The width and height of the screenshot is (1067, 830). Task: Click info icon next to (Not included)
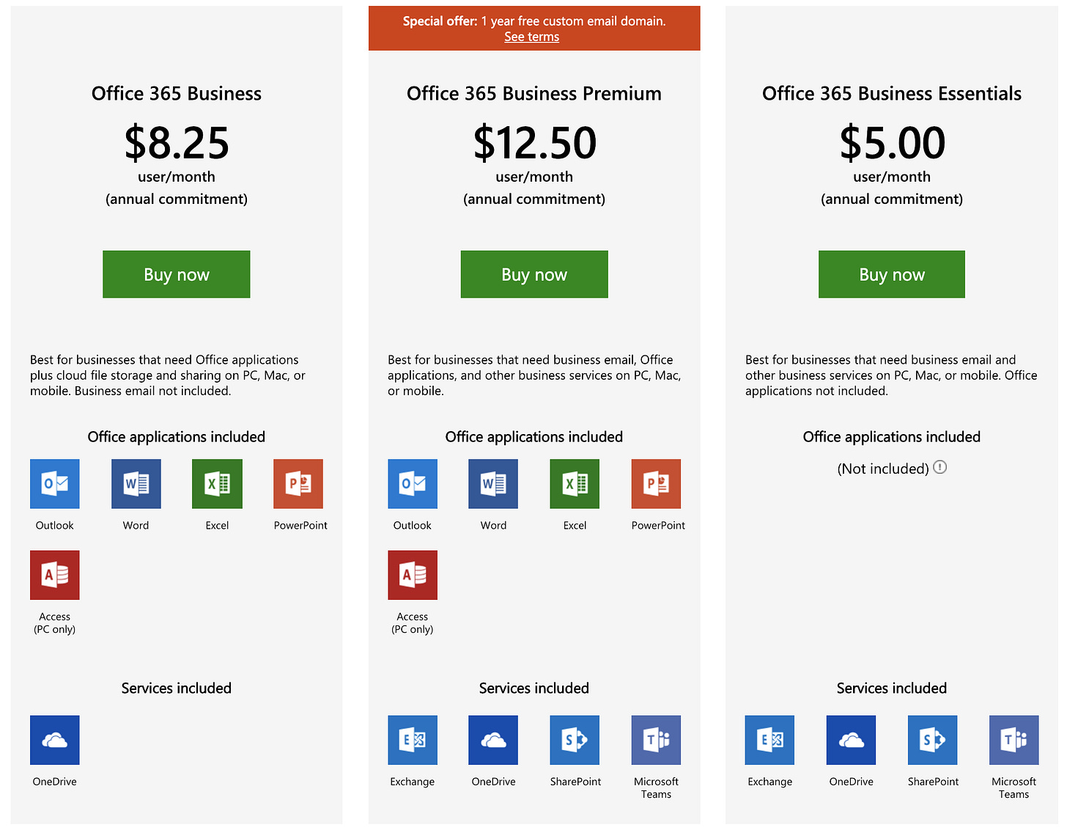(x=940, y=467)
